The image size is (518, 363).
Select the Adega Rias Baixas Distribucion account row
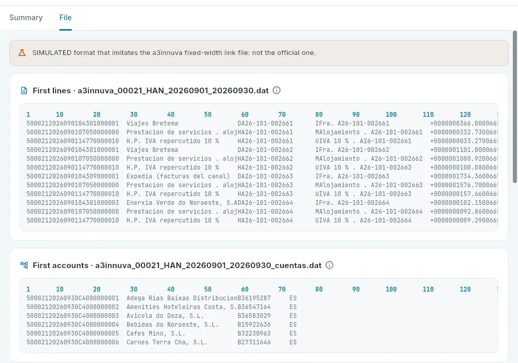(x=162, y=298)
